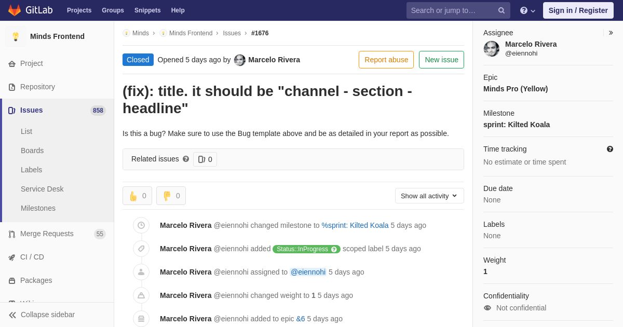
Task: Click the related issues count icon badge
Action: [205, 159]
